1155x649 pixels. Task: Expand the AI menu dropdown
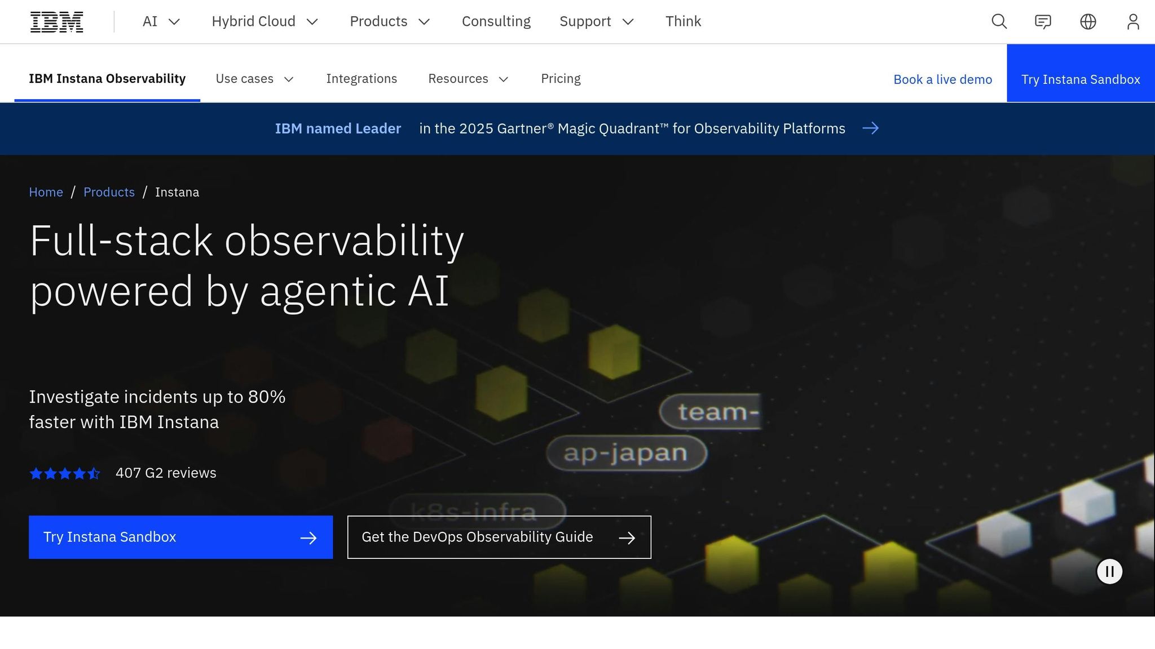click(161, 22)
